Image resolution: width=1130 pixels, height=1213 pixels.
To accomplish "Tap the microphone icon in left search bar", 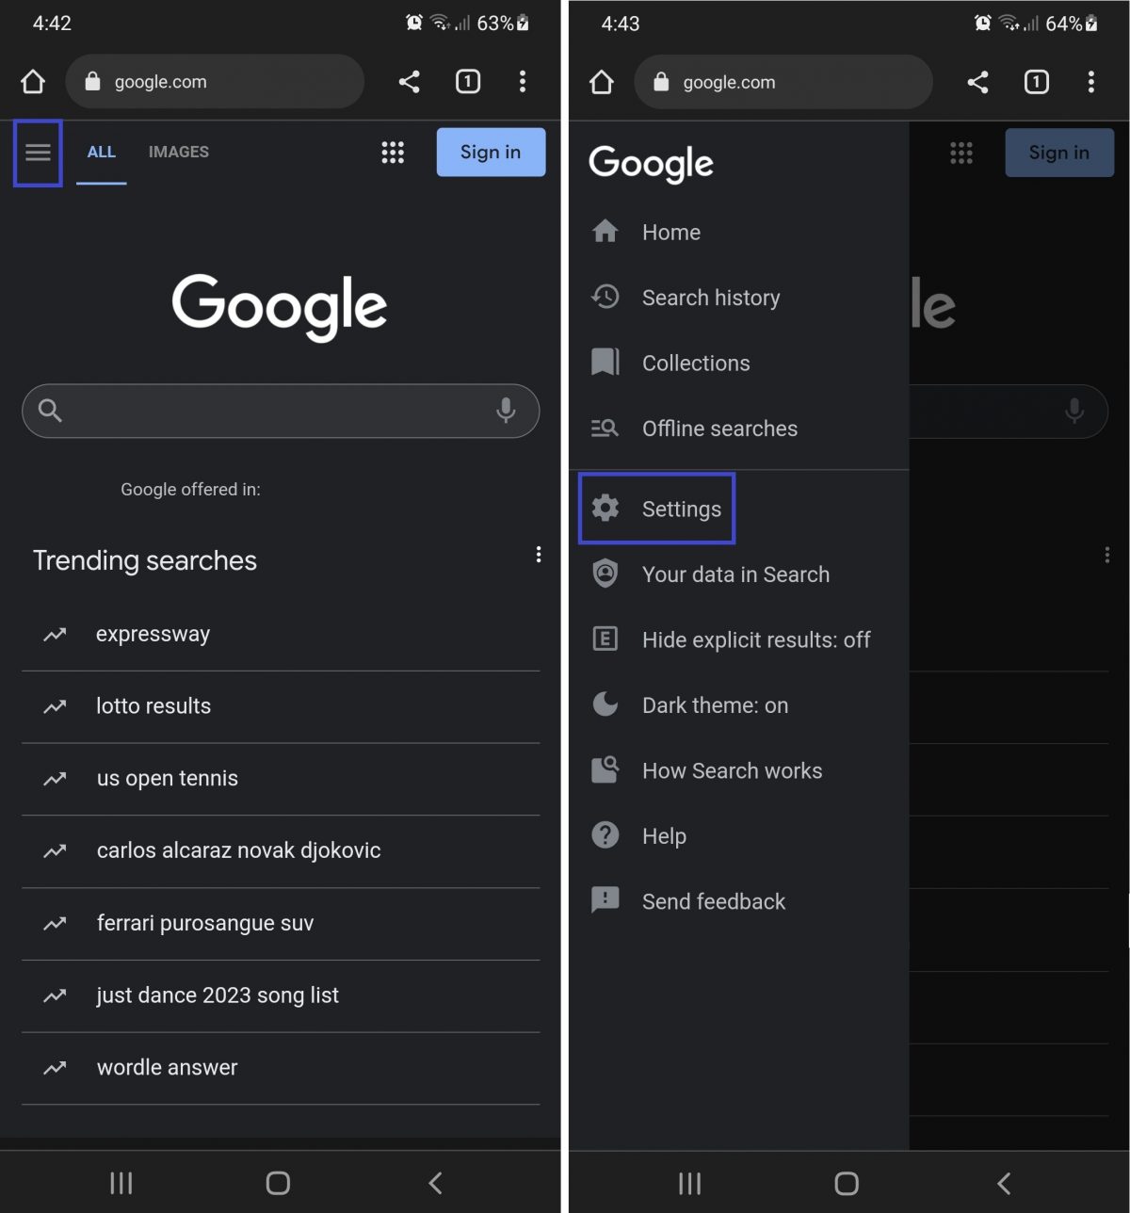I will [506, 411].
